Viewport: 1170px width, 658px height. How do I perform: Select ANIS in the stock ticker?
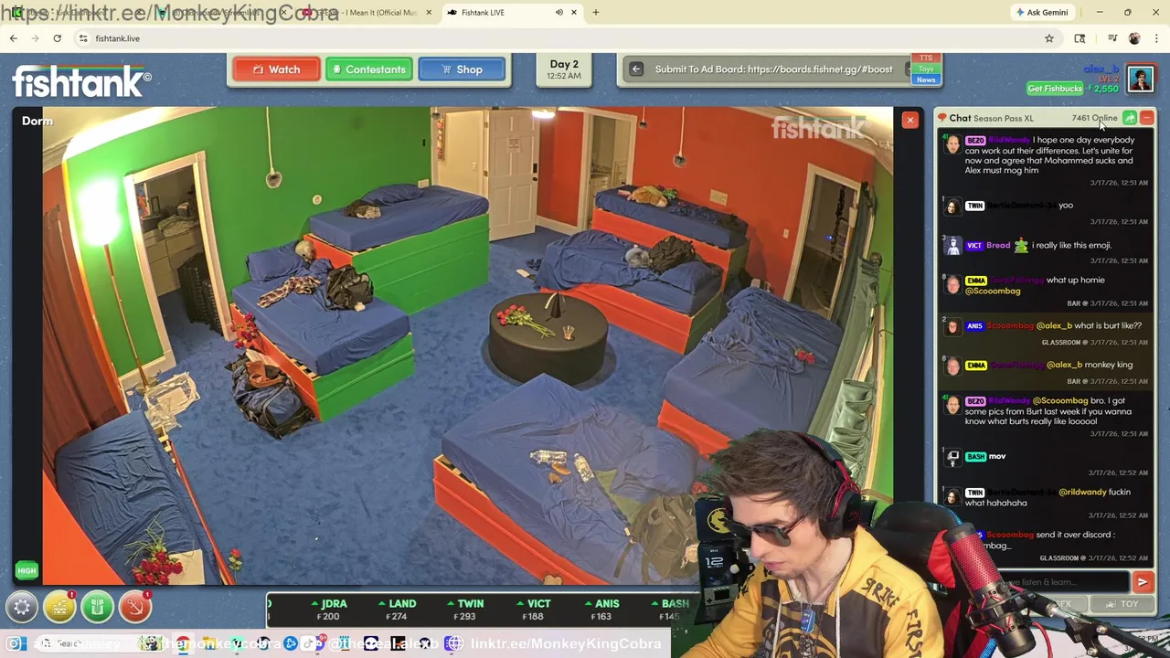point(602,610)
